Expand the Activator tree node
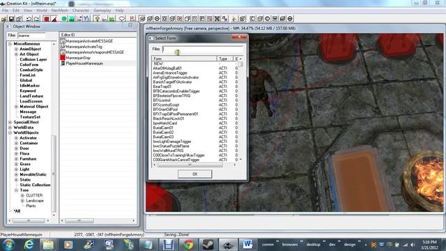The width and height of the screenshot is (446, 251). click(x=16, y=138)
